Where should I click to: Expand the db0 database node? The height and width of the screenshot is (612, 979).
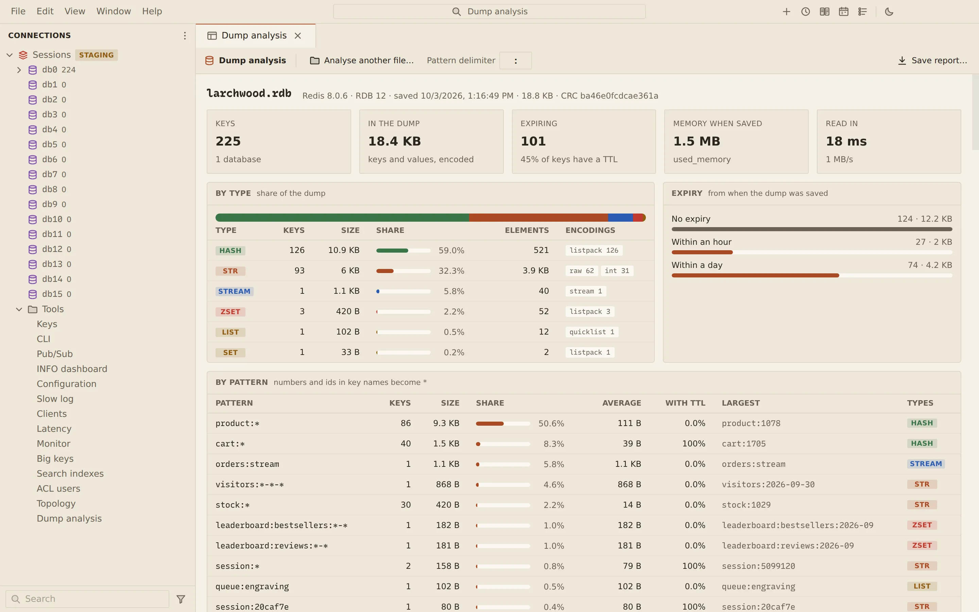click(x=19, y=70)
